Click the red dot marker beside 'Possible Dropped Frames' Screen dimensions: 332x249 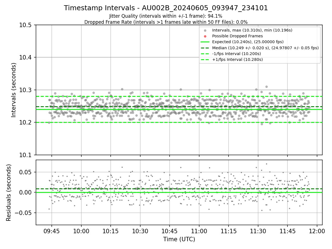click(205, 36)
